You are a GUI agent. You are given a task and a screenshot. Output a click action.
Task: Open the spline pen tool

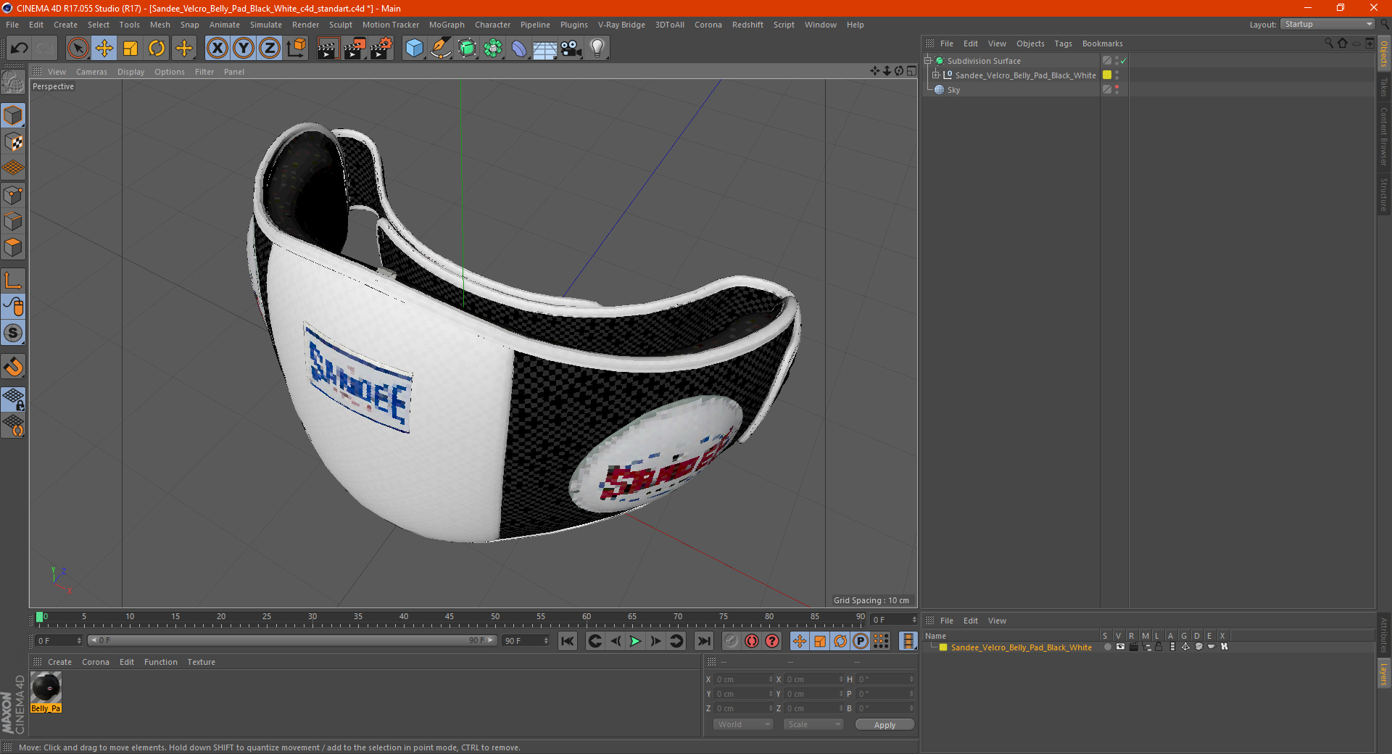(x=441, y=49)
